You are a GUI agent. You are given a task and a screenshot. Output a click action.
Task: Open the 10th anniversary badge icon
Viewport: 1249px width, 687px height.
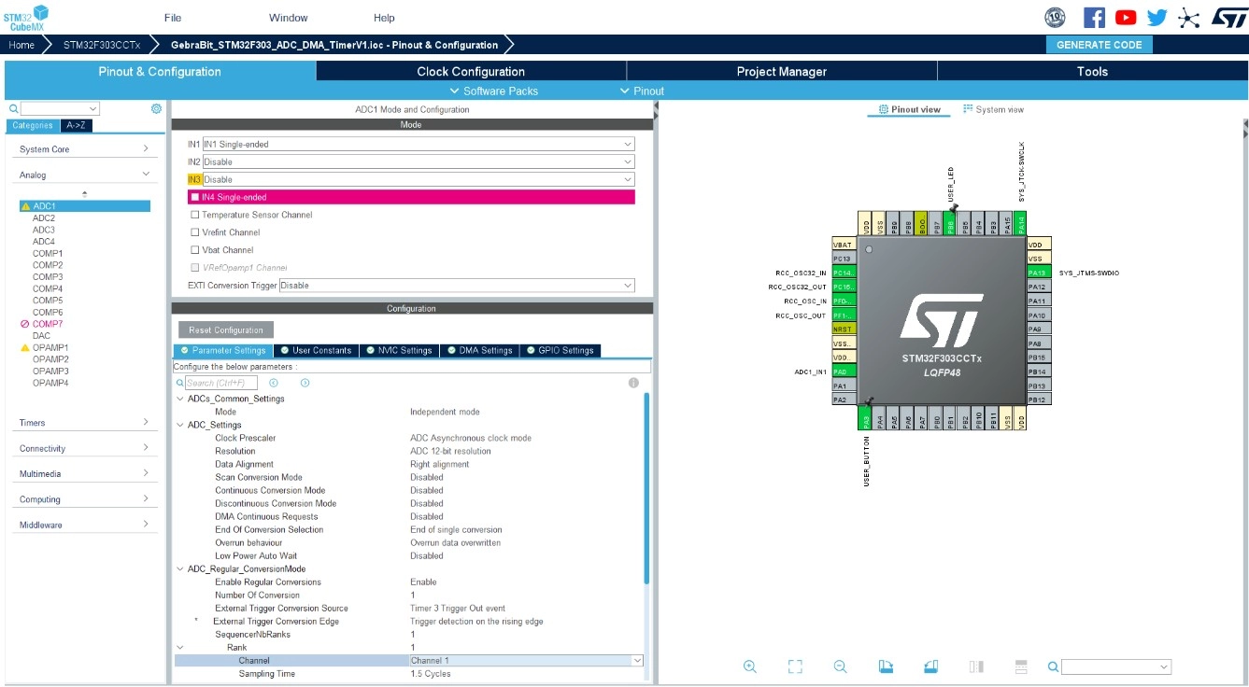tap(1055, 18)
